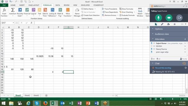Toggle mute for Neeraj Sharma's microphone
The image size is (188, 106).
pyautogui.click(x=152, y=49)
